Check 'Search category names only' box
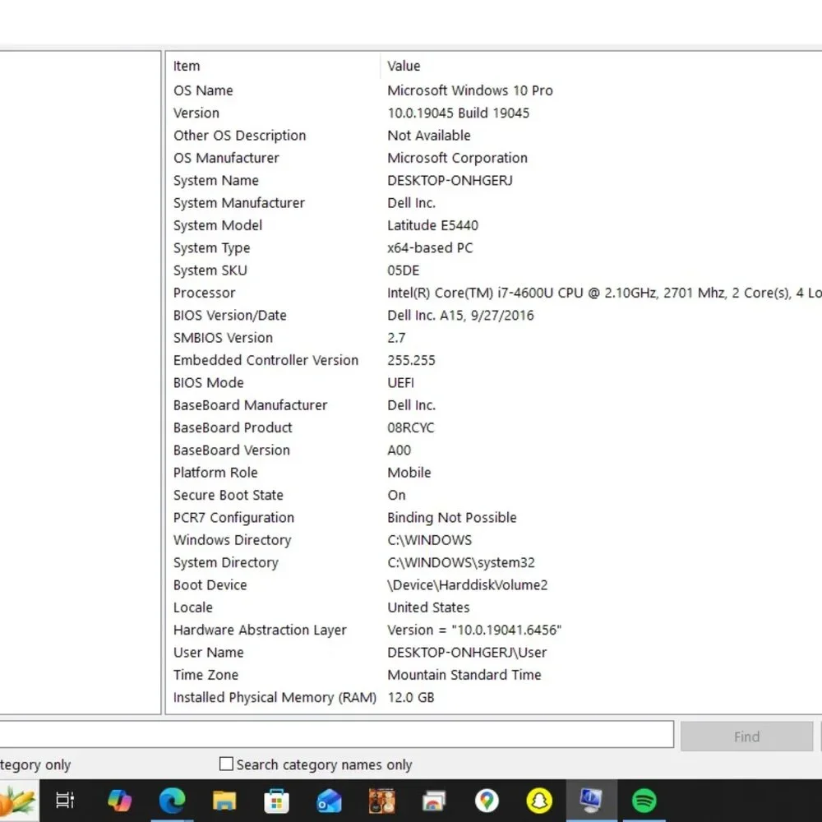This screenshot has height=822, width=822. tap(226, 764)
